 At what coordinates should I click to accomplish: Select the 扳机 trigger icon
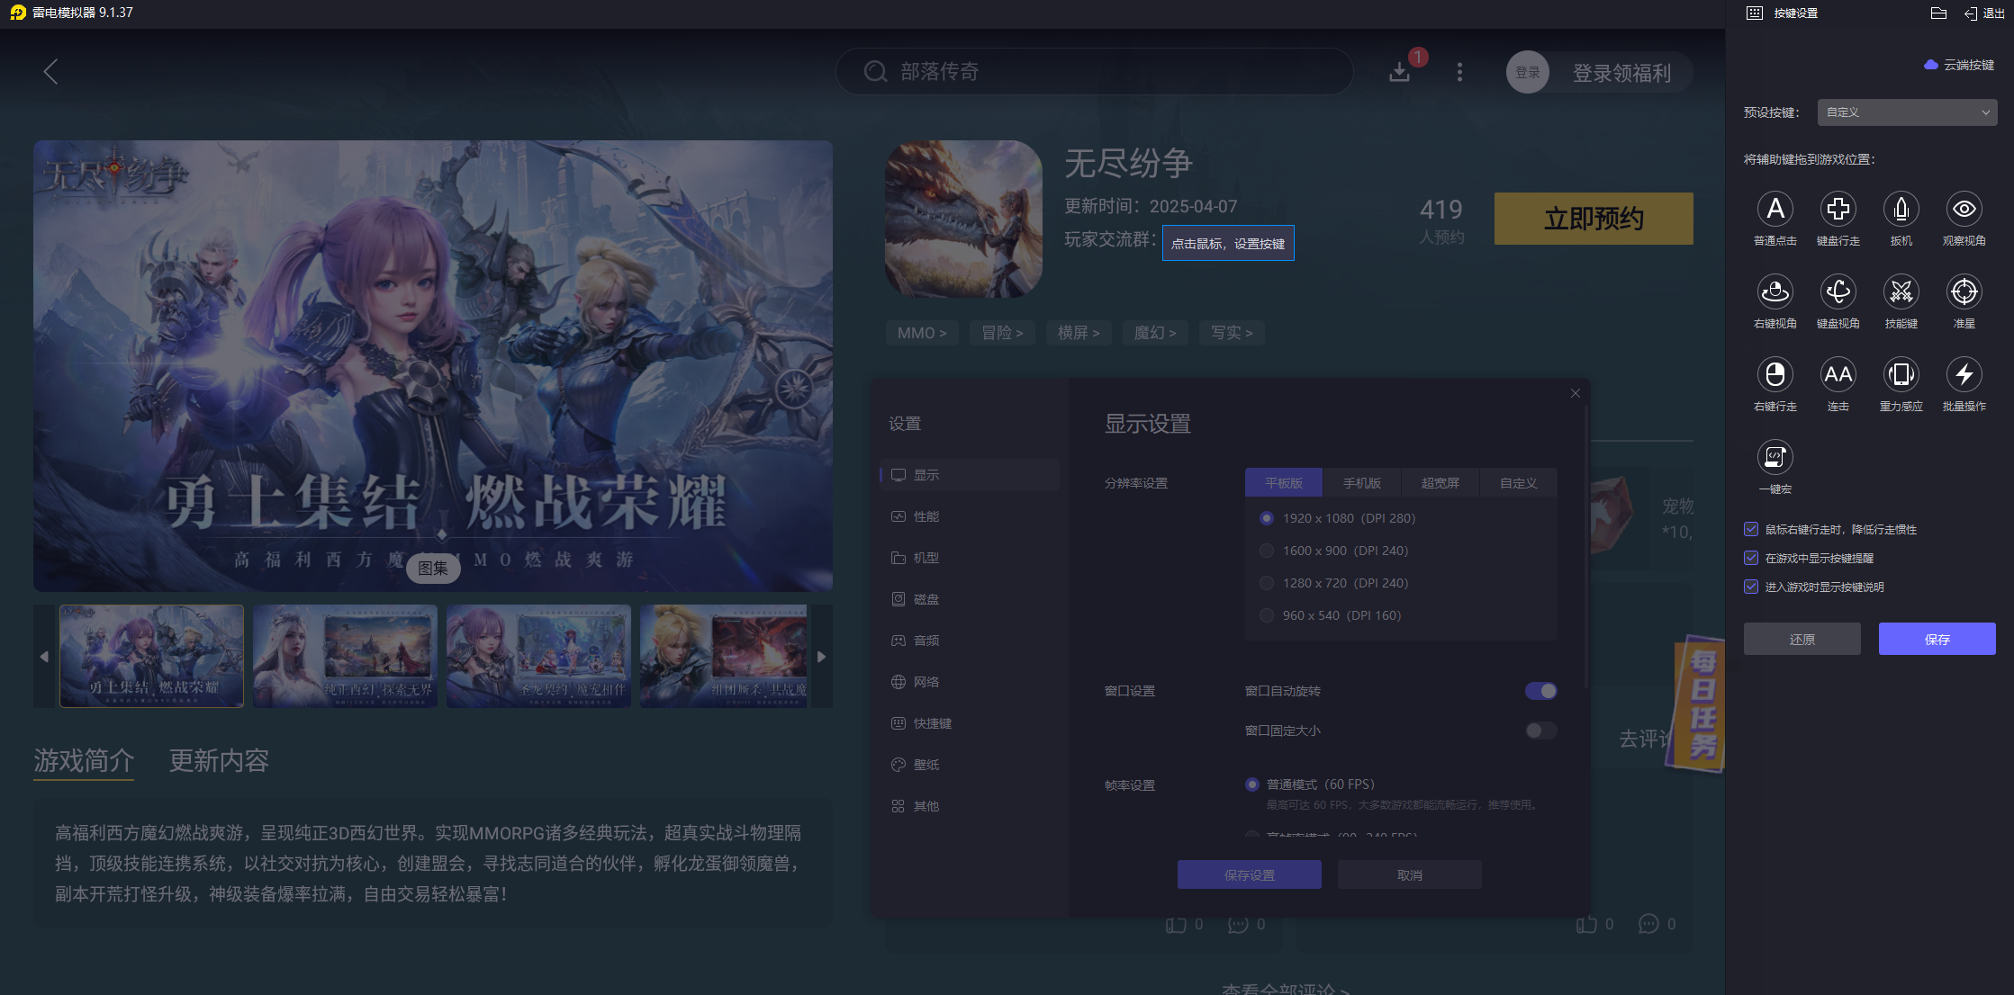[1901, 209]
